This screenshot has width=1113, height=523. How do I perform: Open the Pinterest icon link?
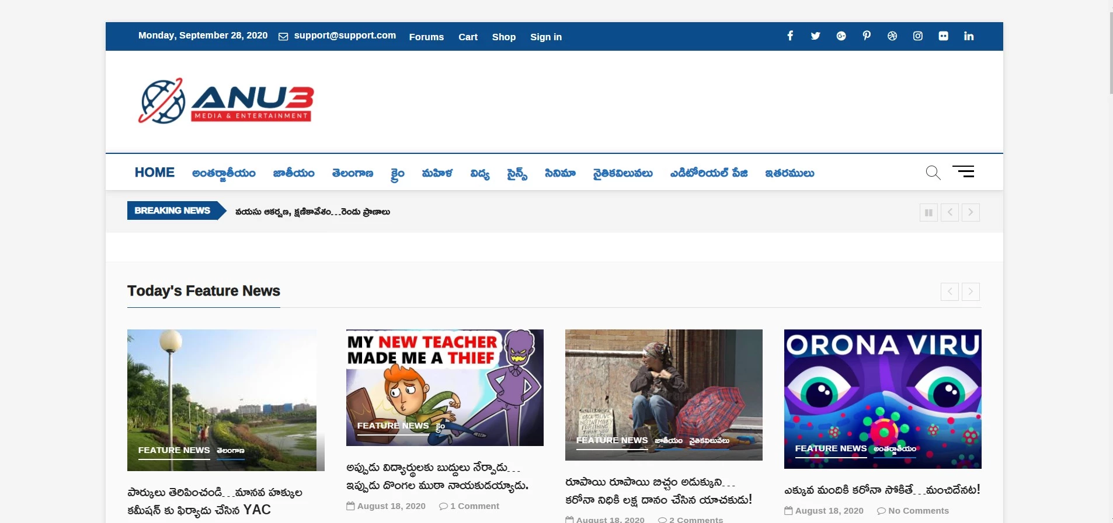(x=867, y=36)
